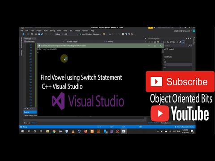The image size is (215, 161).
Task: Click the Visual Studio taskbar icon
Action: pos(111,131)
